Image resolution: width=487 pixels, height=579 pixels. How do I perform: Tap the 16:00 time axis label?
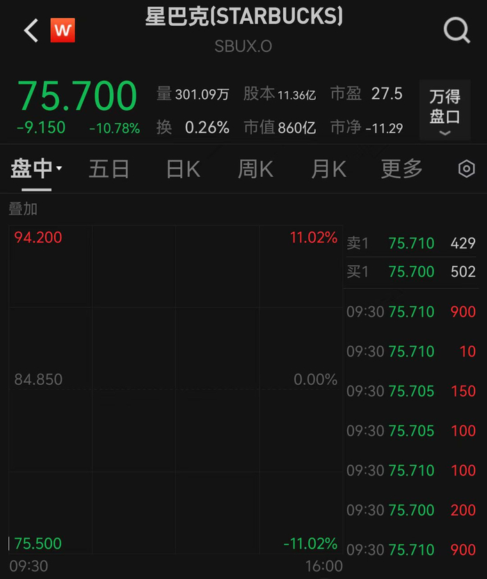click(x=324, y=566)
